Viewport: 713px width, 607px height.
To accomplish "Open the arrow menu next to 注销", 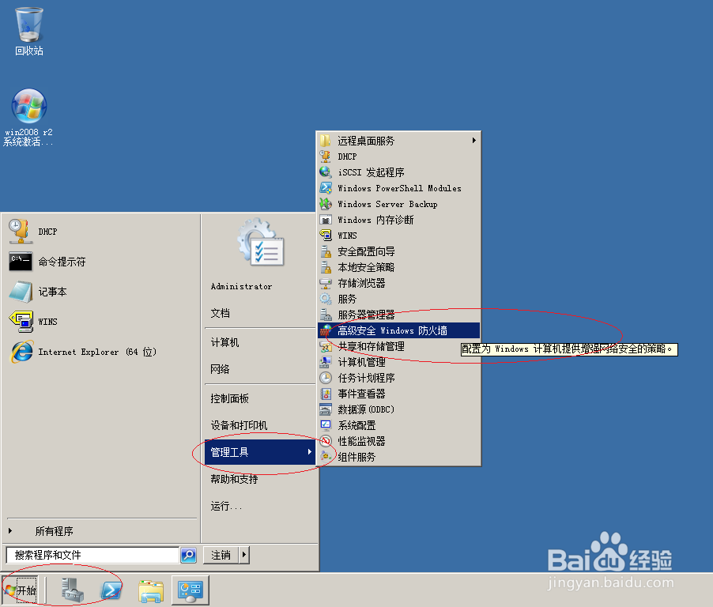I will click(x=244, y=555).
